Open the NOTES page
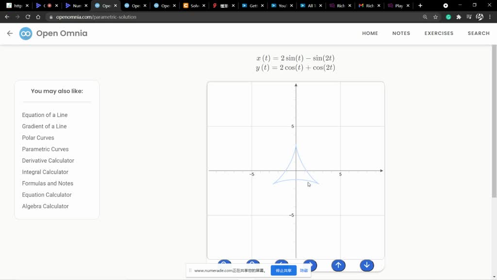This screenshot has height=280, width=497. (401, 33)
